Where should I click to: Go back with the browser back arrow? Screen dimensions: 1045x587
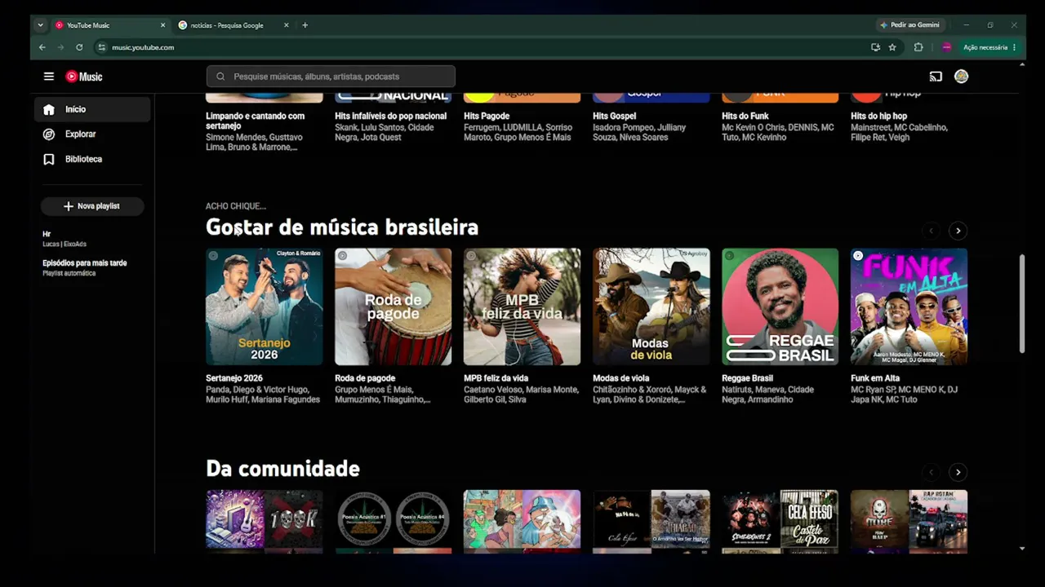click(42, 47)
